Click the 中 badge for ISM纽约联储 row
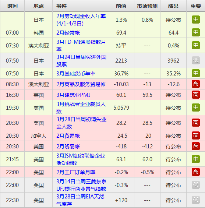 pos(195,159)
